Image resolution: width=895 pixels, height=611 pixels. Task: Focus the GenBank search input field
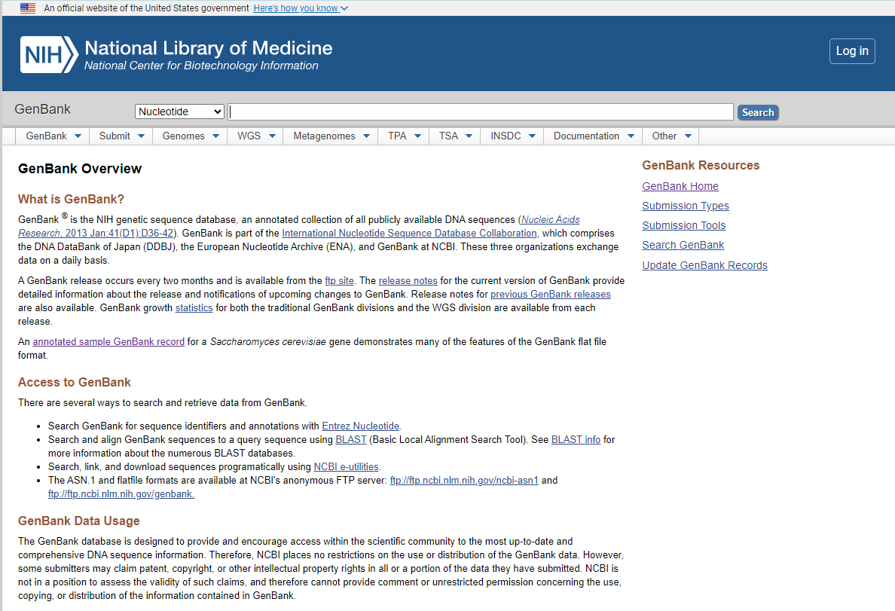[x=481, y=112]
